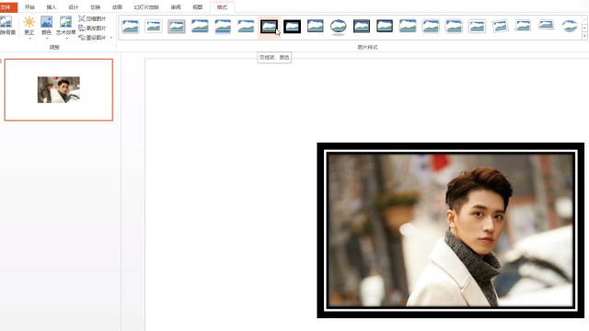Apply Beveled Oval Black picture style
The height and width of the screenshot is (331, 589).
click(x=339, y=27)
